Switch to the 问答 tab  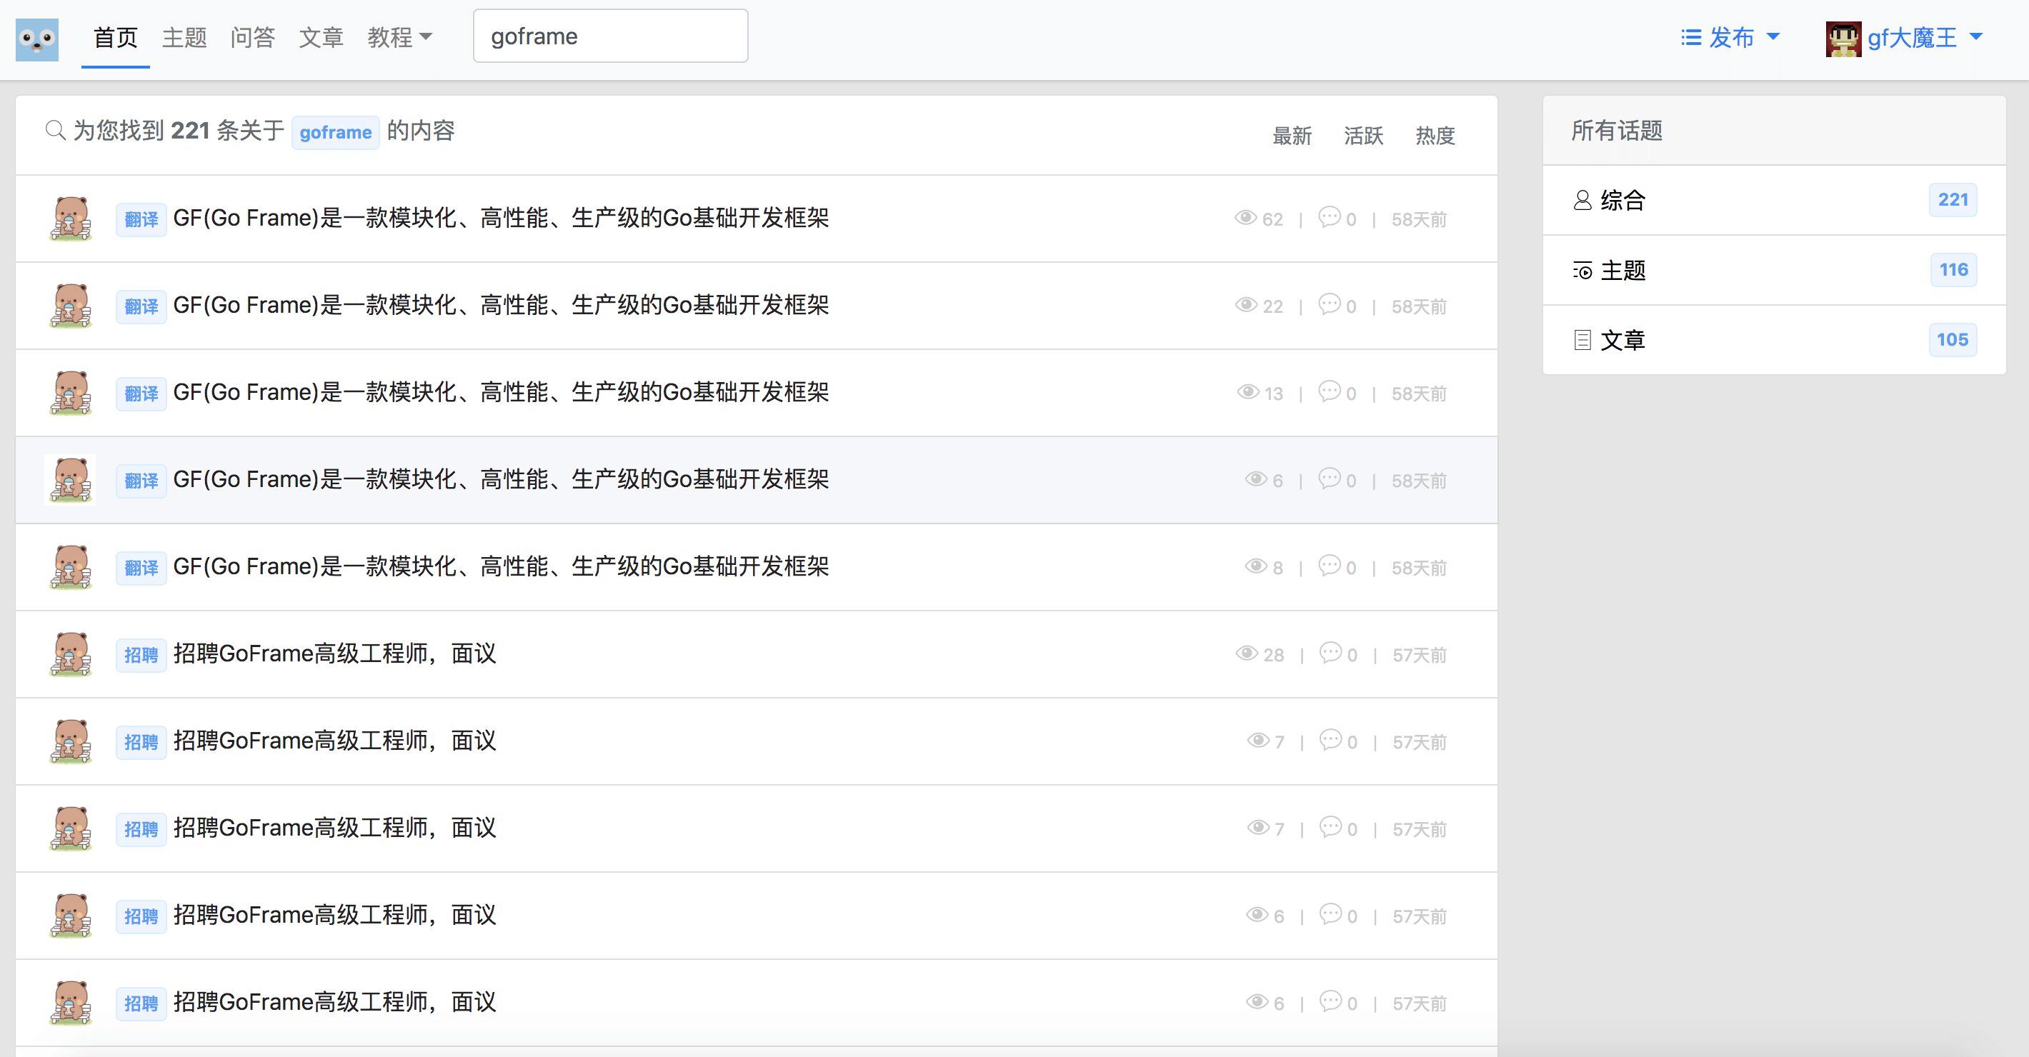point(252,37)
